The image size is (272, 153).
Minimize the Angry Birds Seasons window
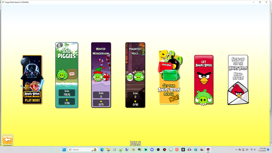click(254, 2)
